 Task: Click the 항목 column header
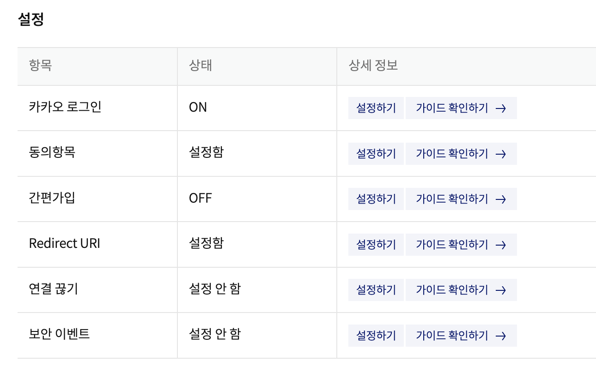coord(40,66)
